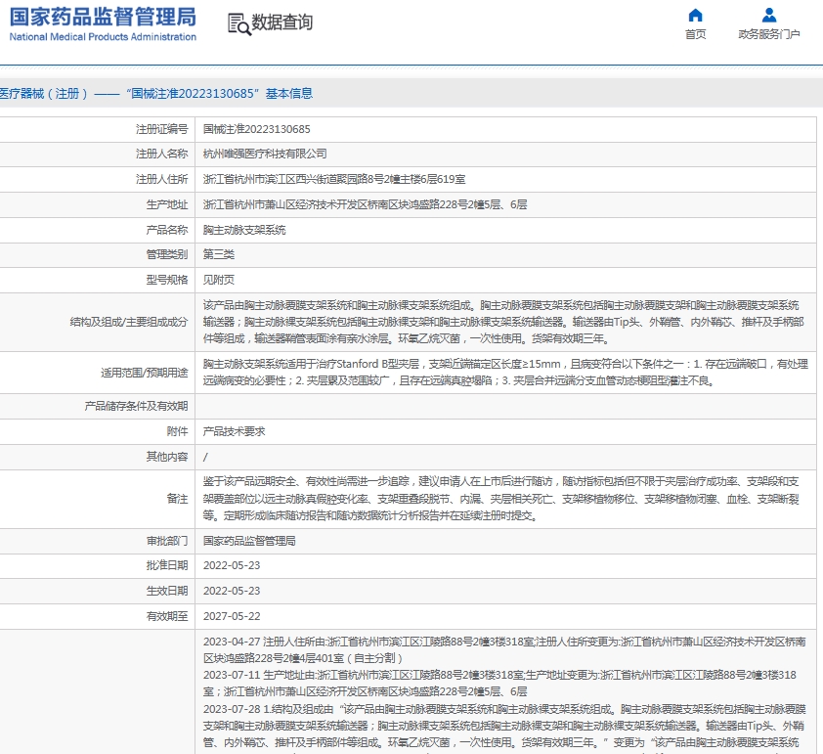823x754 pixels.
Task: Select the 产品技术要求 attachment value
Action: (234, 431)
